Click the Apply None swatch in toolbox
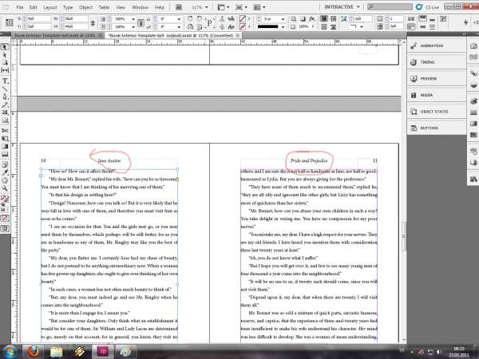This screenshot has width=479, height=359. (5, 219)
